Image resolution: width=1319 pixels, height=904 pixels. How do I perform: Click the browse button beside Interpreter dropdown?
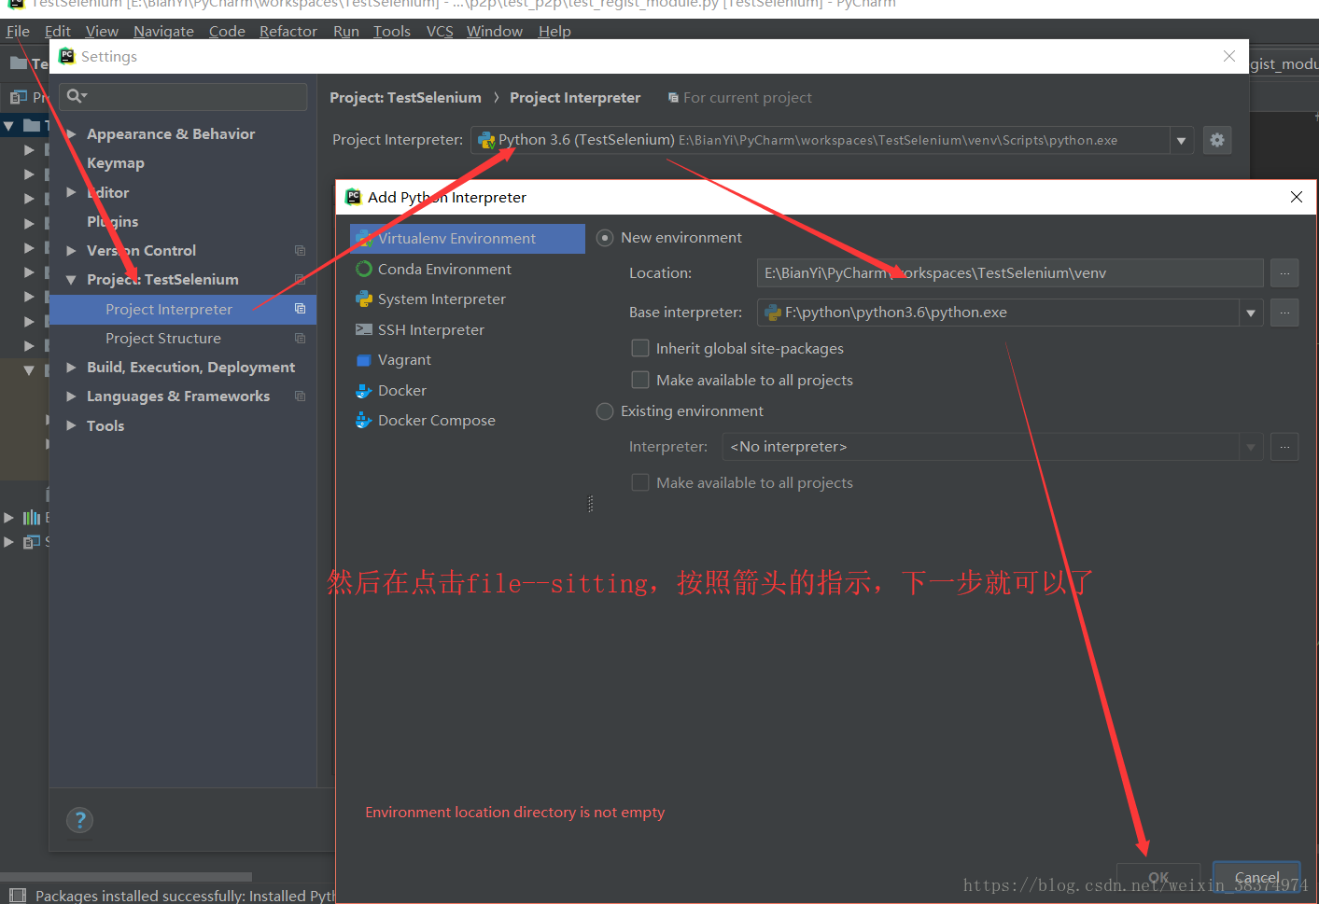(x=1284, y=447)
